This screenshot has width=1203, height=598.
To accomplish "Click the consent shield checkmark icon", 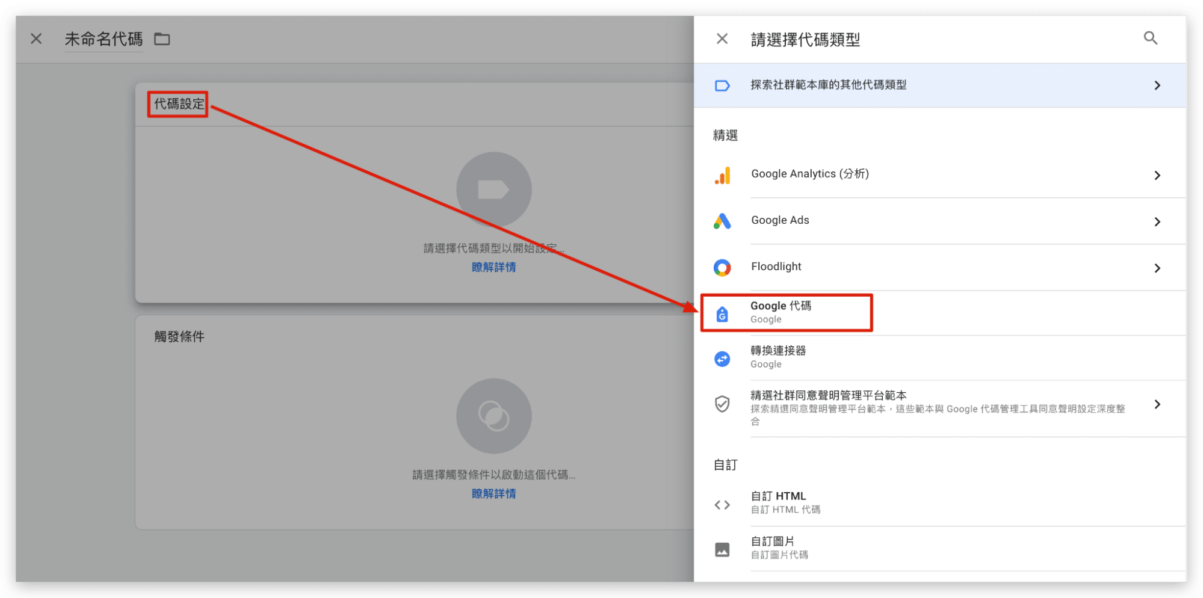I will click(x=722, y=404).
